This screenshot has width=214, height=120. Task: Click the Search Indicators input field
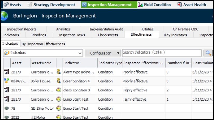point(162,53)
